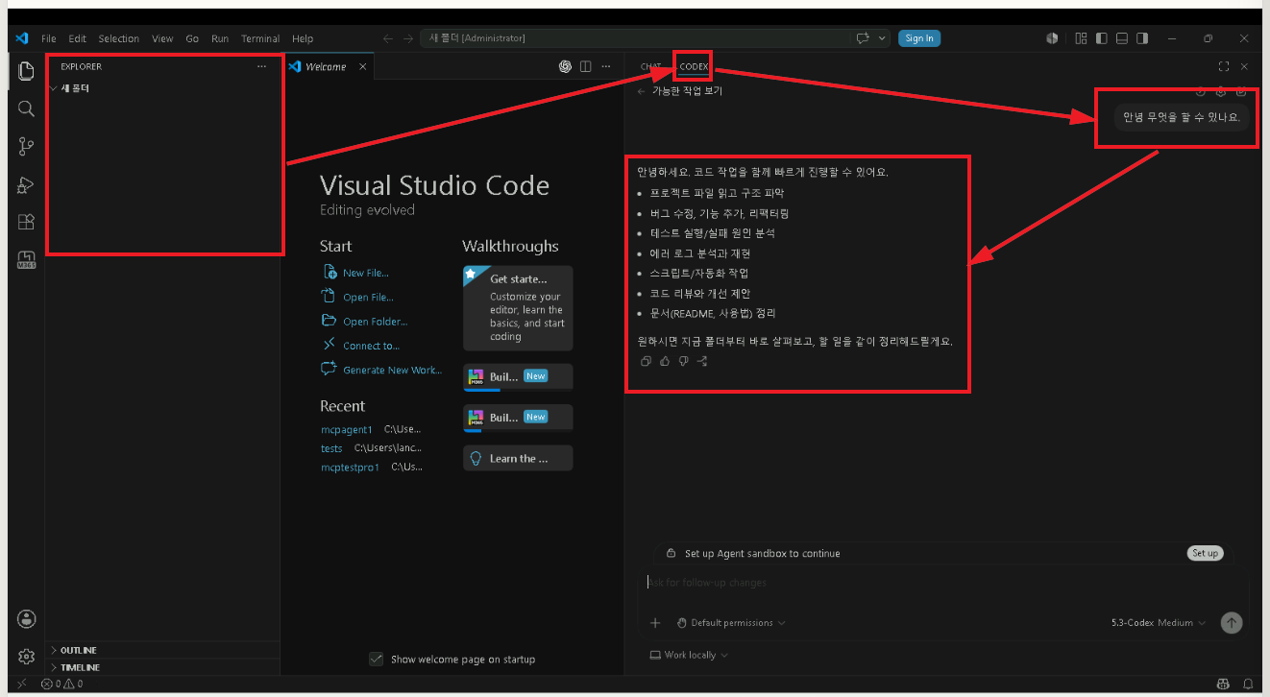Click New File link

point(356,273)
